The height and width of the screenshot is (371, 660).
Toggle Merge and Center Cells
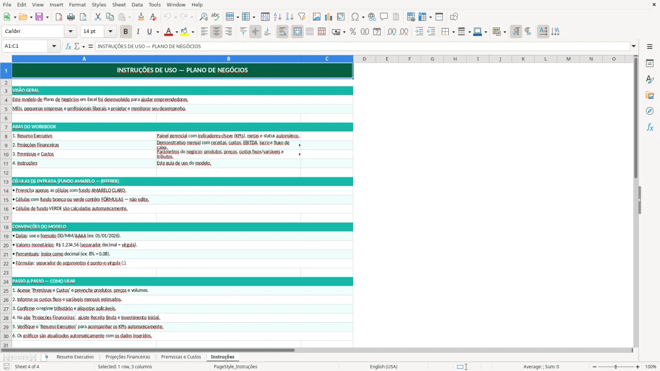pyautogui.click(x=298, y=32)
